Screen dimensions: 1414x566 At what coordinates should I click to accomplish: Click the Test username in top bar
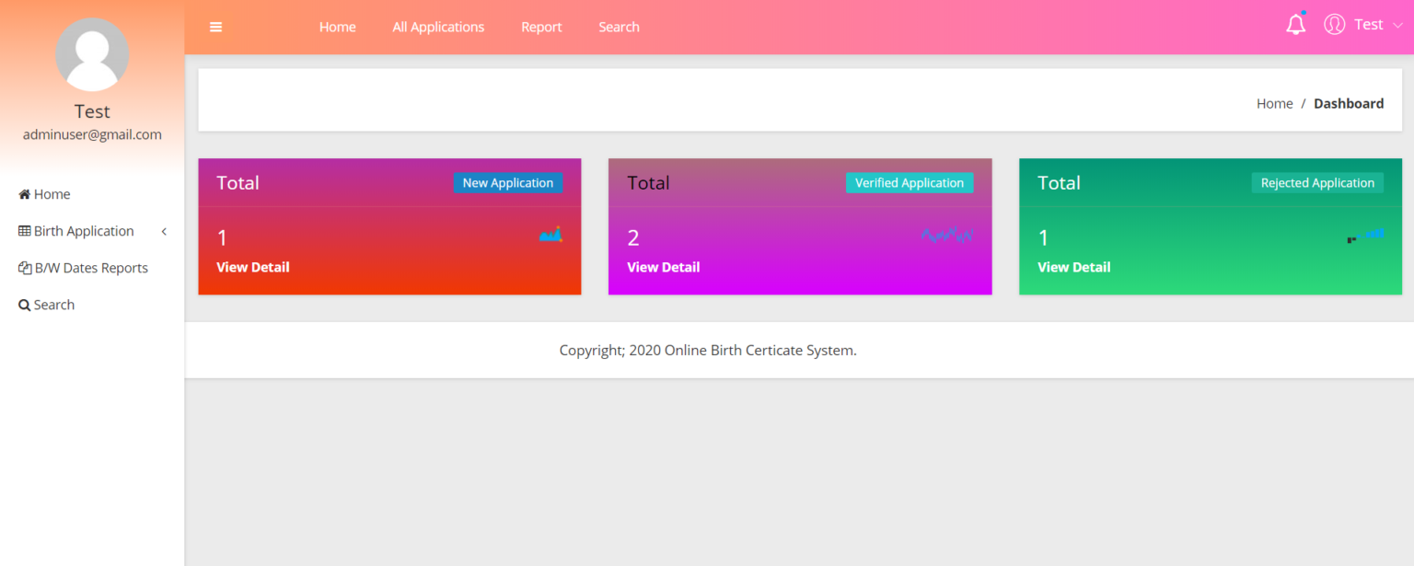click(1369, 25)
